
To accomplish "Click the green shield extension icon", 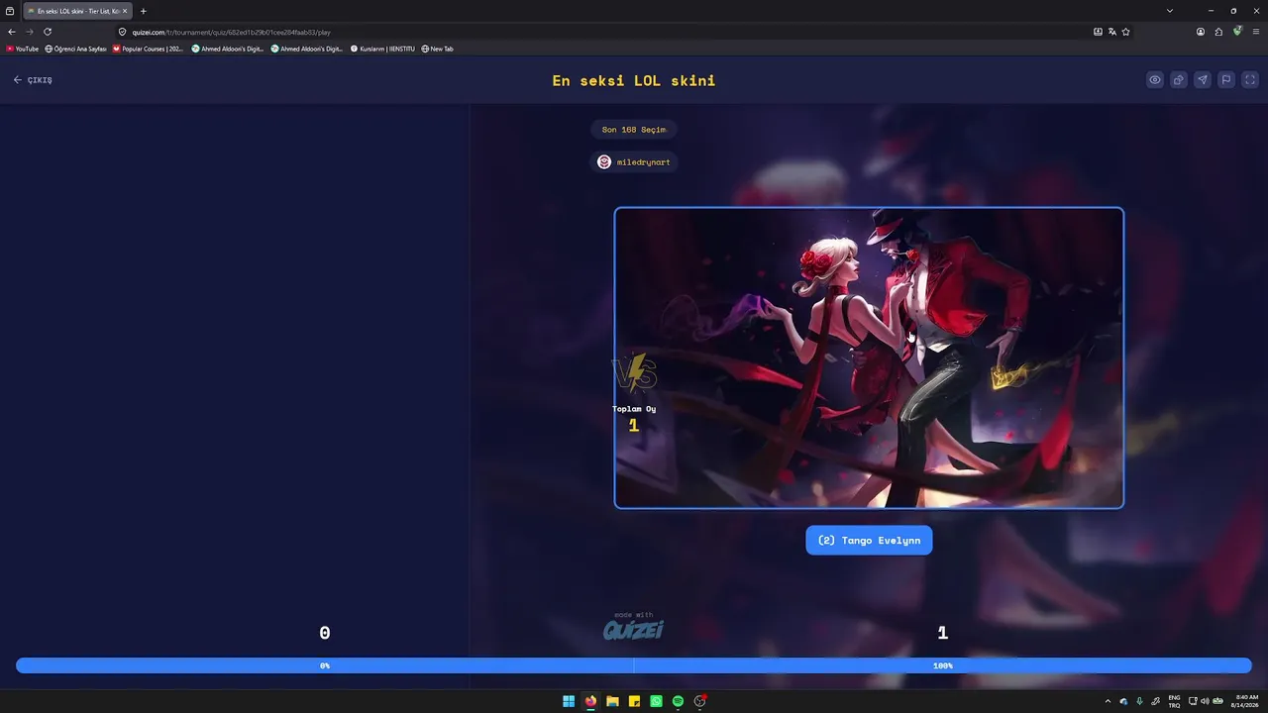I will click(x=1237, y=31).
